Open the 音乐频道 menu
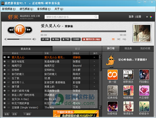 (x=44, y=9)
